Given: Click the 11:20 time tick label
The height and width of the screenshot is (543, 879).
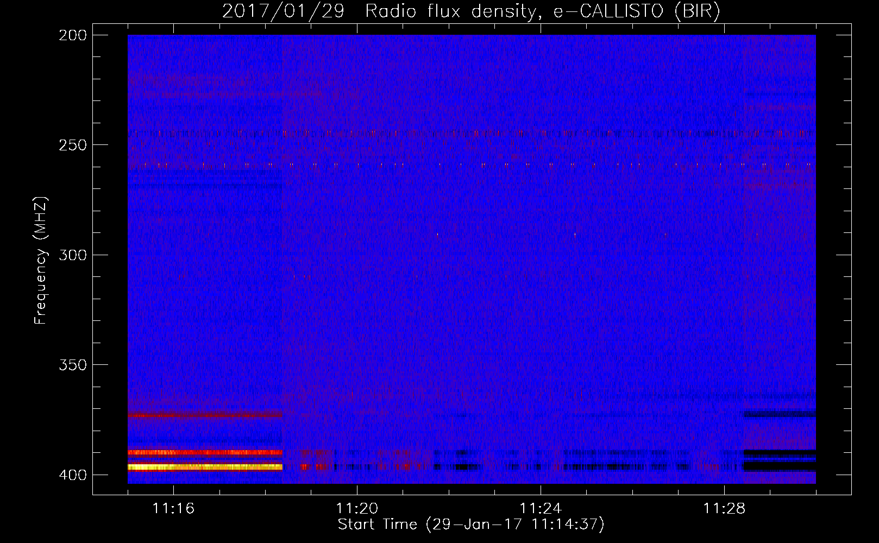Looking at the screenshot, I should tap(357, 509).
